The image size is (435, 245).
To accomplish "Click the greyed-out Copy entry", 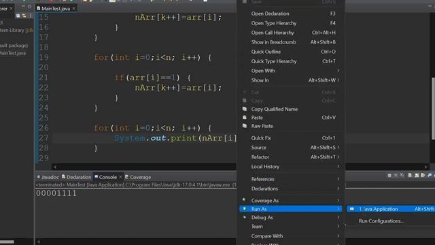I will point(291,101).
